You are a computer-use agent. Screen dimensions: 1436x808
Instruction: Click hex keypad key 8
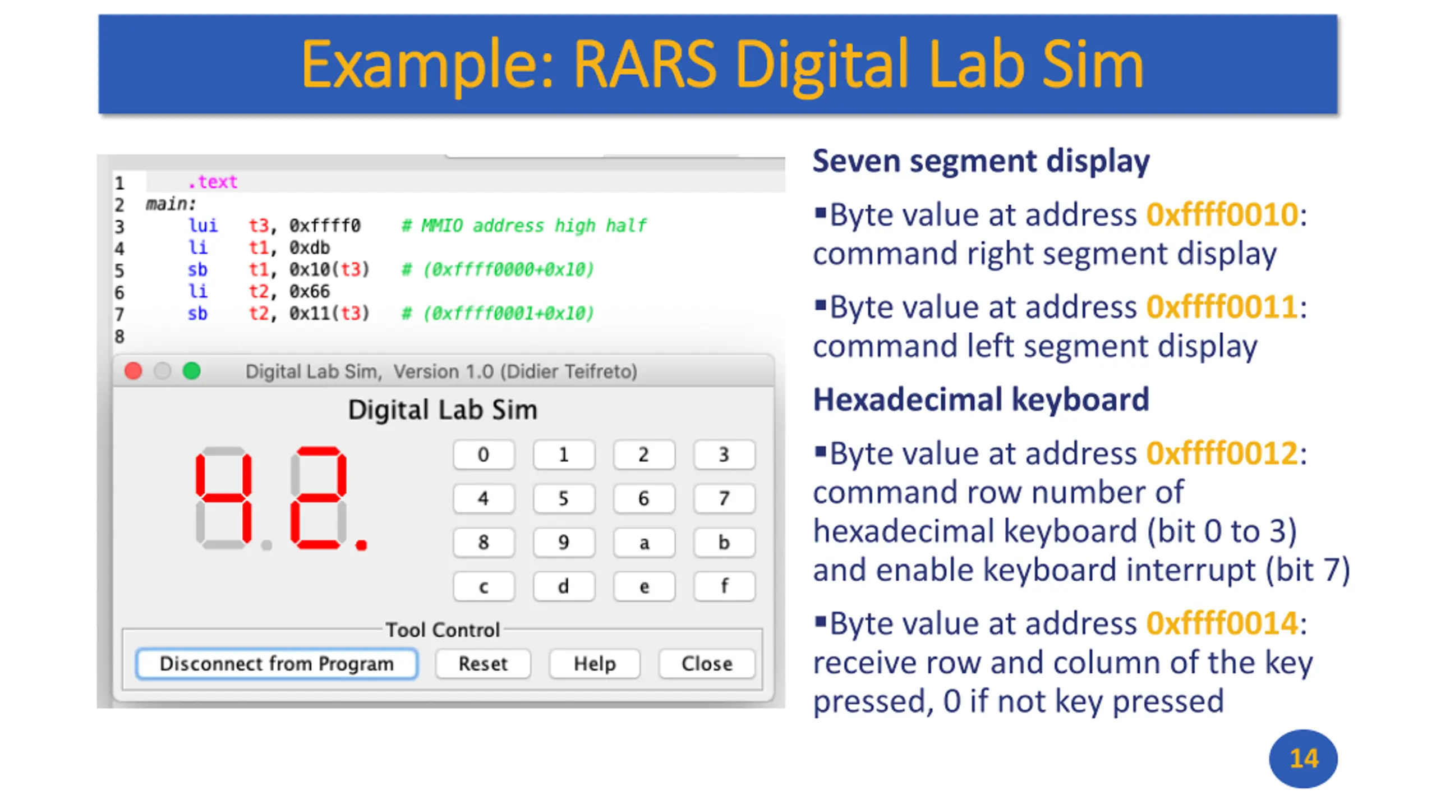tap(483, 542)
